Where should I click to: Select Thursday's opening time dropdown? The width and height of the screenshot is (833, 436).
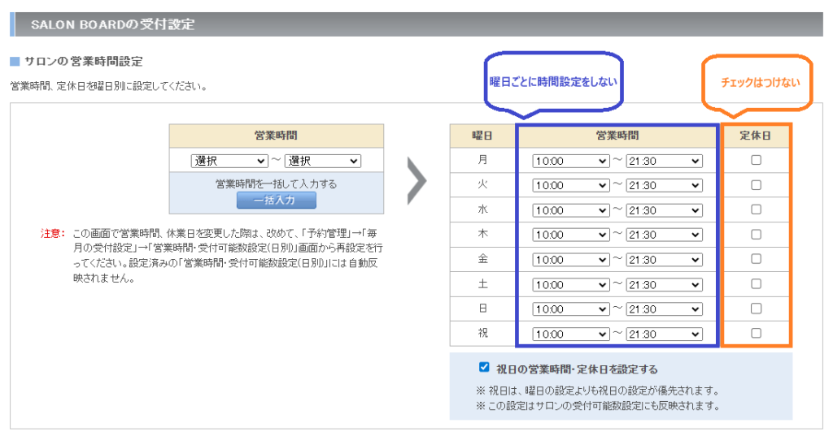coord(570,235)
